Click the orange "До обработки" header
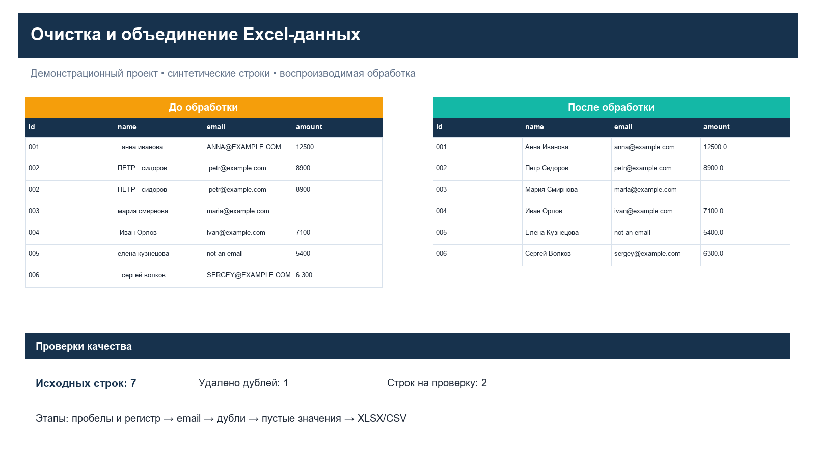815x458 pixels. point(204,107)
